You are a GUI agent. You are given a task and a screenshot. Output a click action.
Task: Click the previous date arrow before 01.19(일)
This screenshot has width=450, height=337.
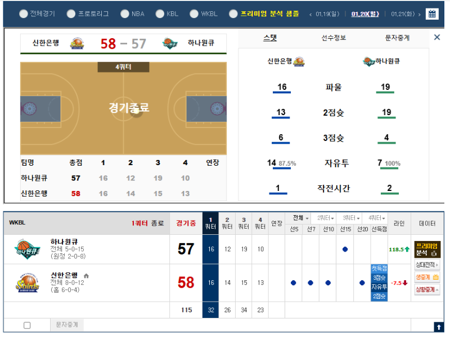click(x=310, y=15)
